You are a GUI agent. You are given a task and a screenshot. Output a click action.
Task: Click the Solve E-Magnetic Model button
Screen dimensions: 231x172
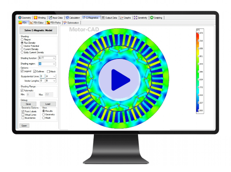pyautogui.click(x=38, y=30)
